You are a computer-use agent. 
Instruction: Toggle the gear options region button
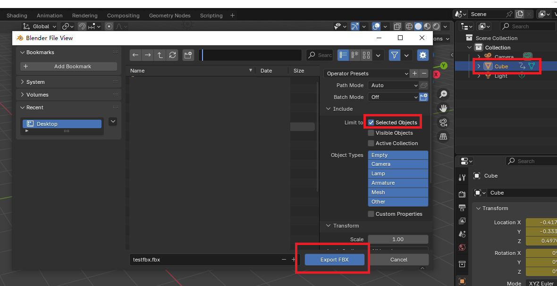423,55
